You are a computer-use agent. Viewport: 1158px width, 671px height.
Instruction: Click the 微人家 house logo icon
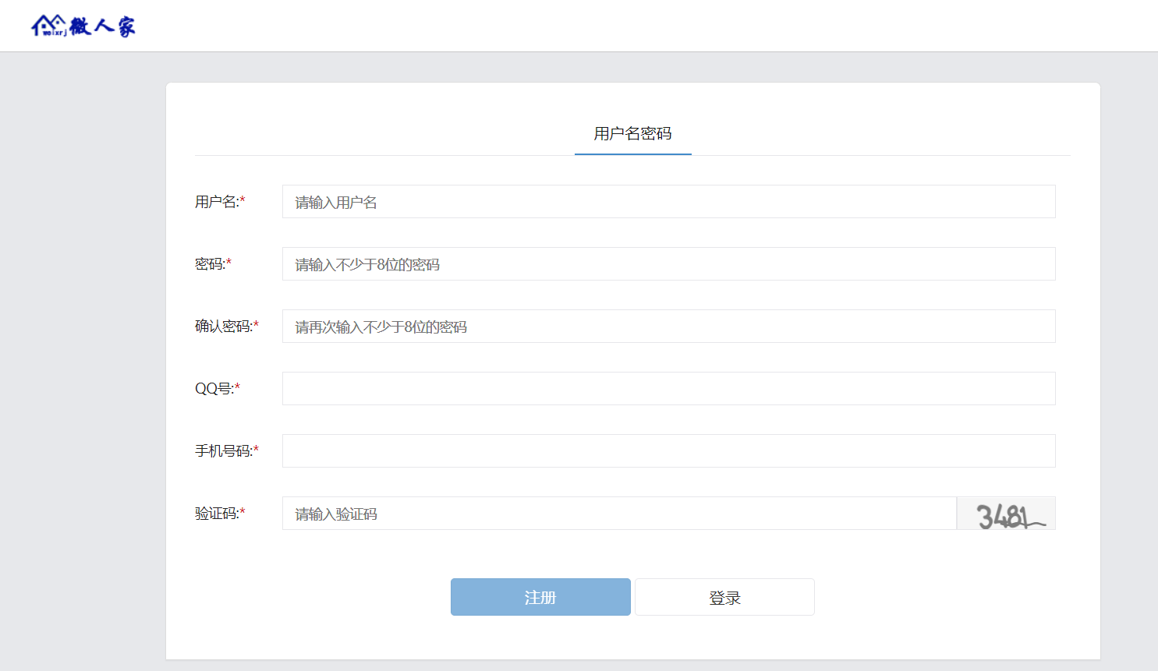(48, 26)
